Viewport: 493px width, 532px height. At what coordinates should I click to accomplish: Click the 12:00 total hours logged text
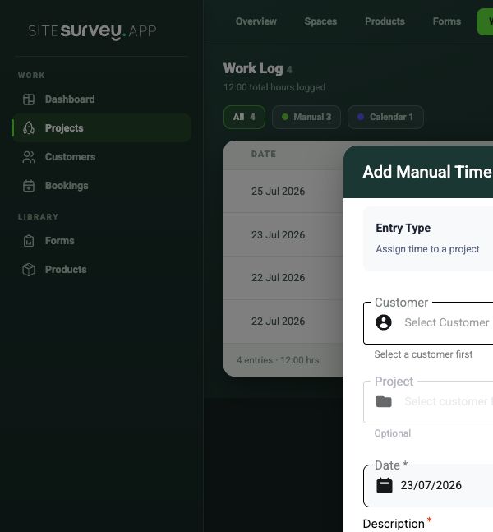point(274,87)
